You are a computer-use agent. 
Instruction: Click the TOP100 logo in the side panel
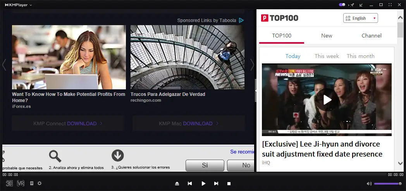(x=280, y=18)
